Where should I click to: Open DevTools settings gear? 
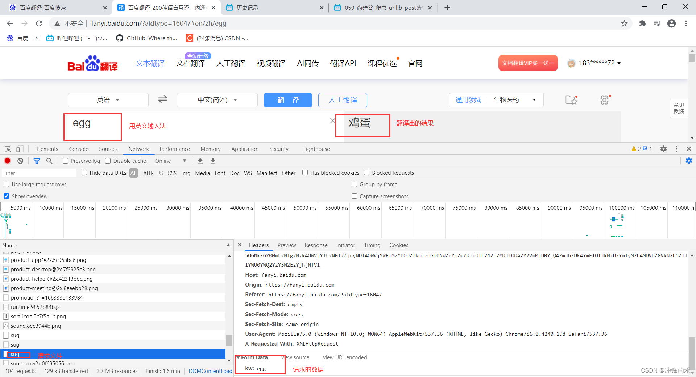pos(663,149)
